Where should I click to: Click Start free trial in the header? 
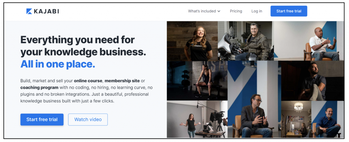[x=289, y=11]
